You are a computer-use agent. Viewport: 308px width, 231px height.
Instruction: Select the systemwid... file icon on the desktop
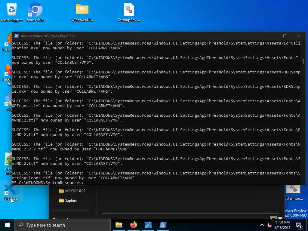[294, 193]
